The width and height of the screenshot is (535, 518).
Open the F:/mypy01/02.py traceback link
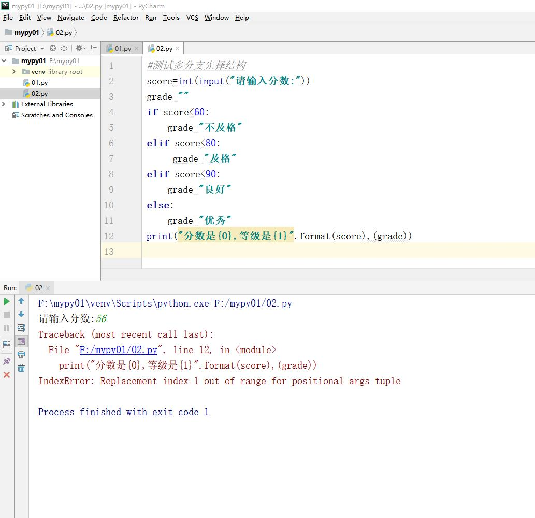point(119,350)
